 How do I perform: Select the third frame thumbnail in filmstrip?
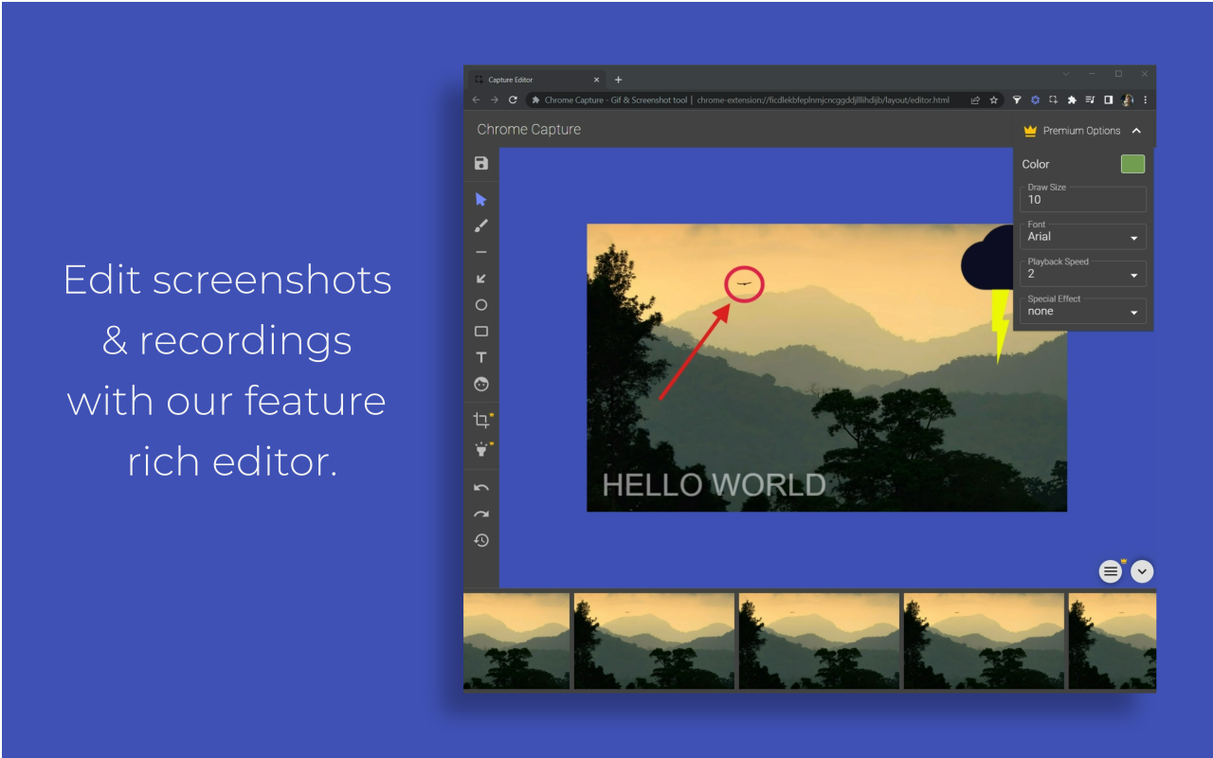pos(819,641)
